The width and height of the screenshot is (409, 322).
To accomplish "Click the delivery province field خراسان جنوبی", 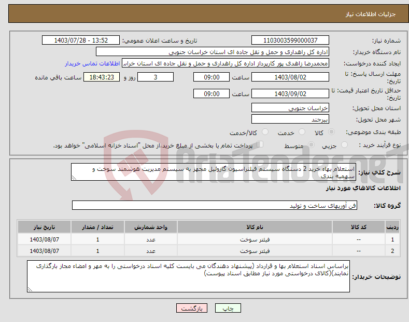I will 290,108.
